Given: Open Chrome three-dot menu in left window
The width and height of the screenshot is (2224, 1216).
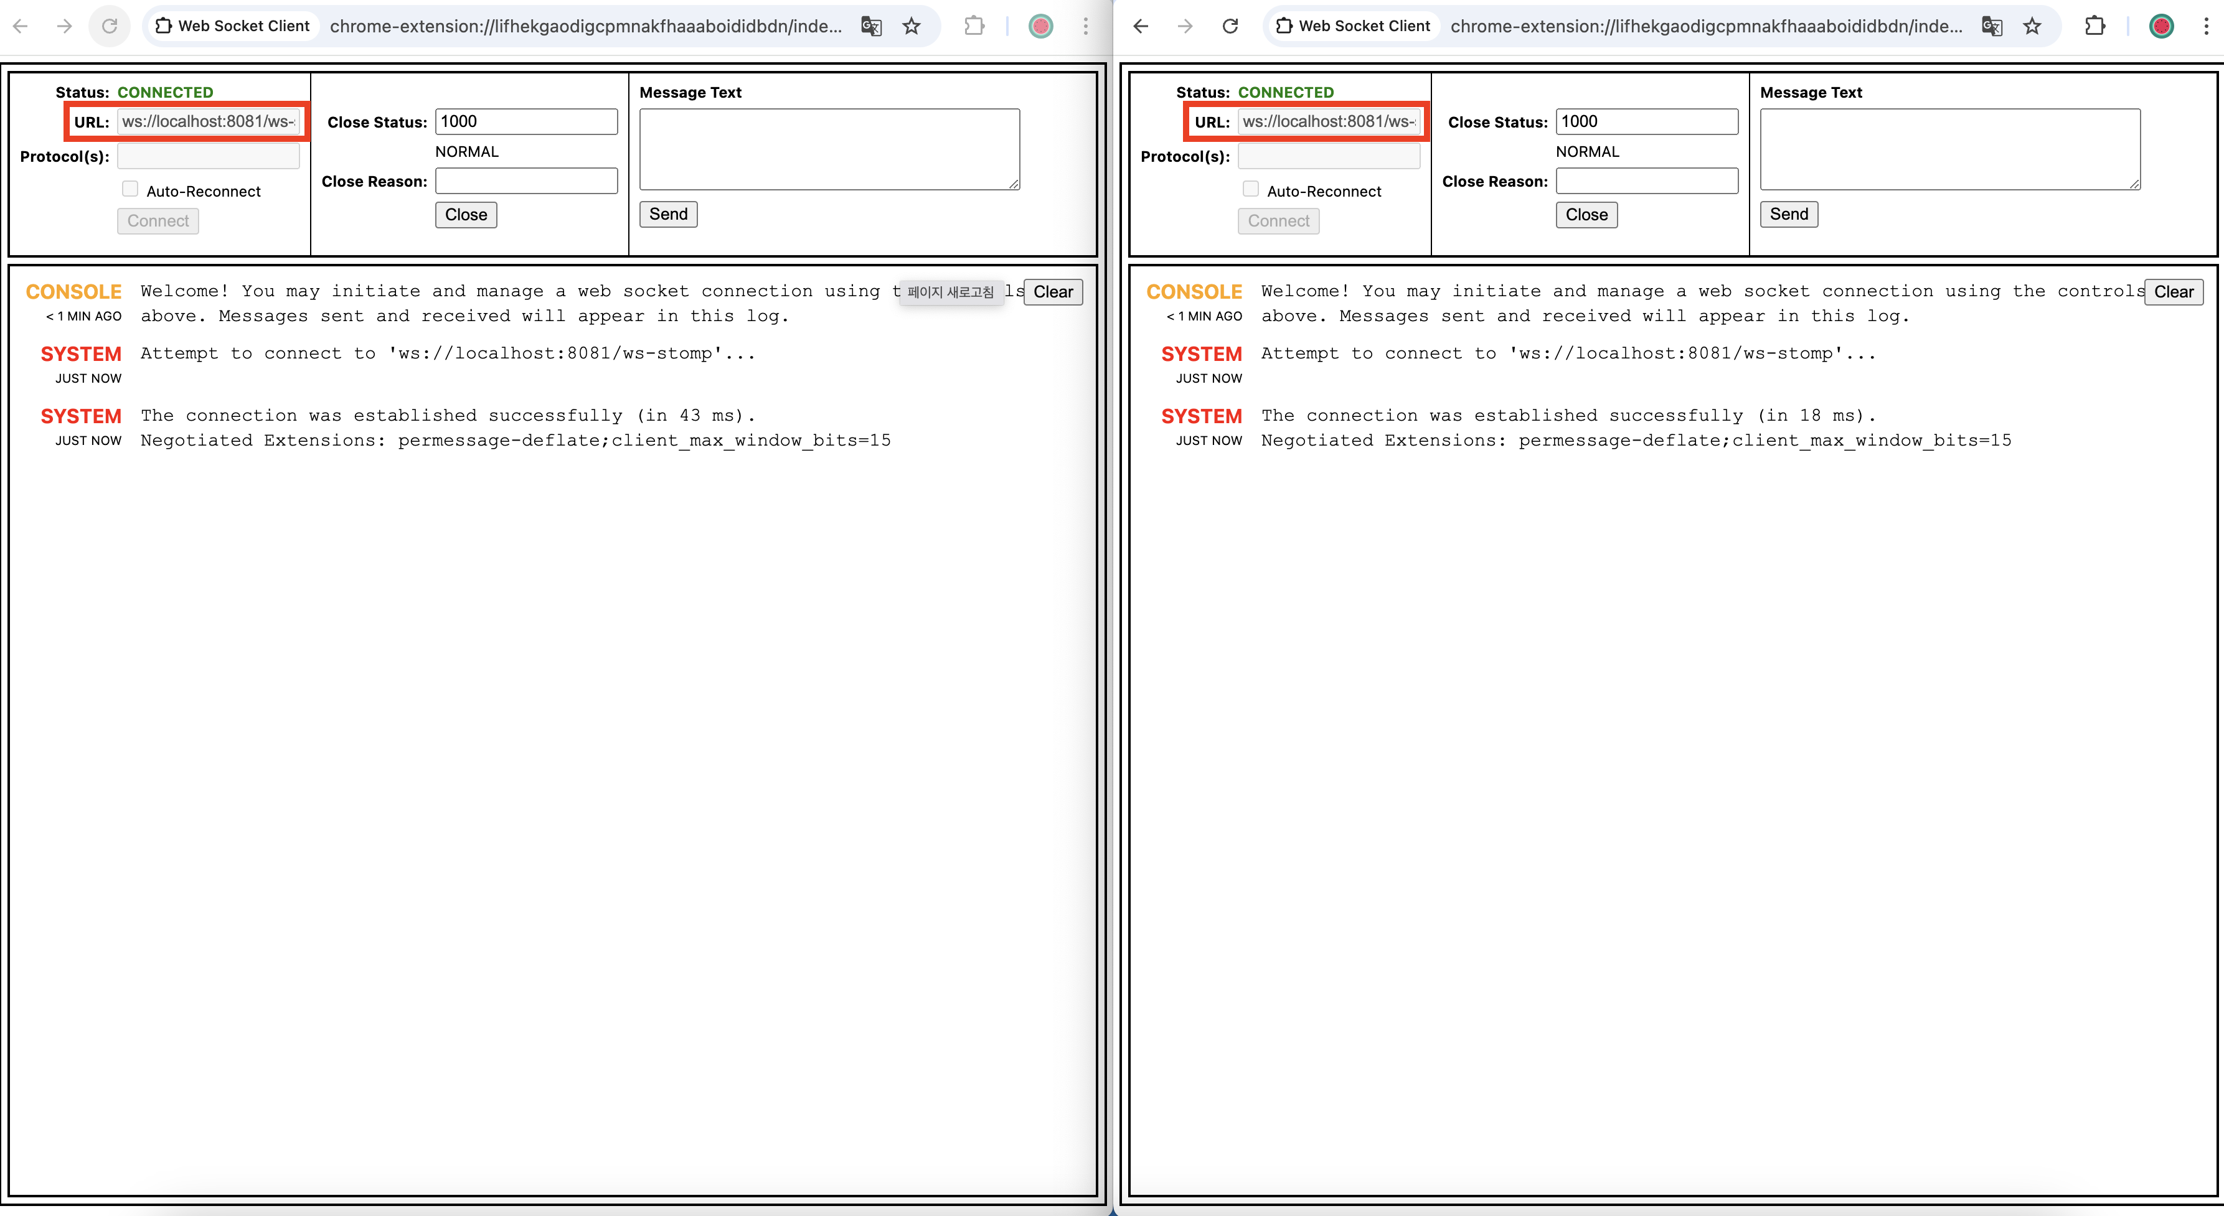Looking at the screenshot, I should [x=1085, y=26].
